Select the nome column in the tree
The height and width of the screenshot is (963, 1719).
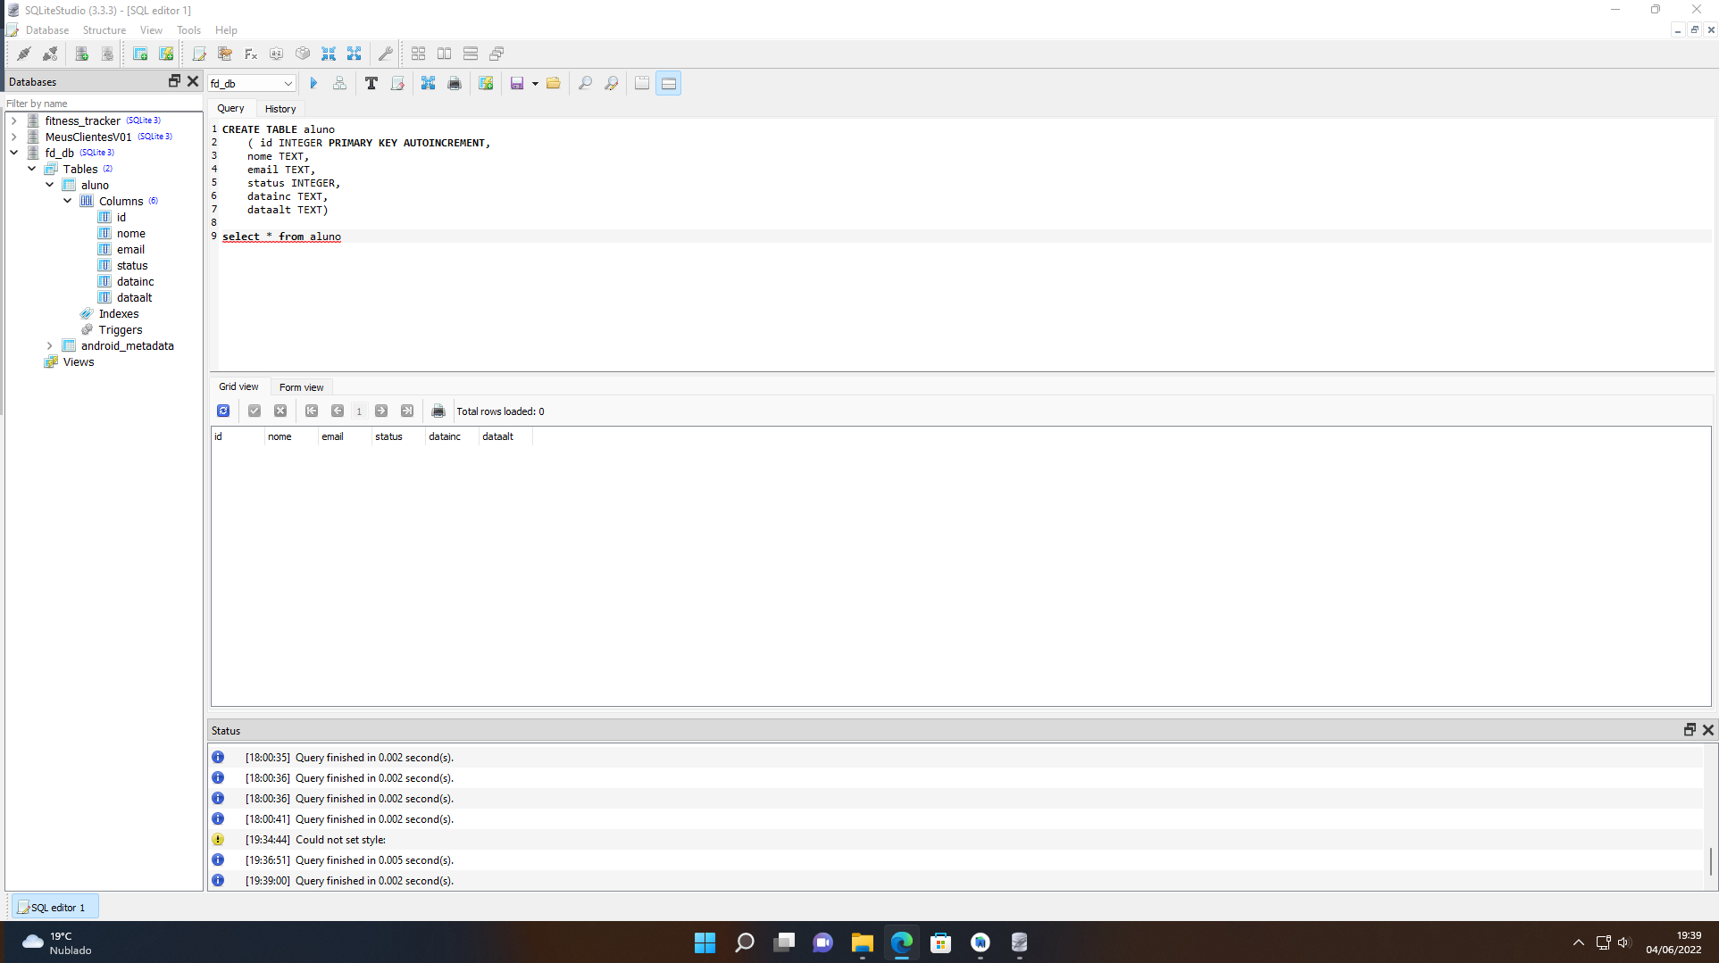click(x=129, y=233)
